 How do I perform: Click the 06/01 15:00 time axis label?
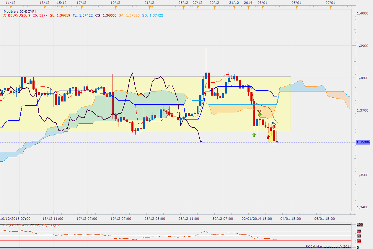tap(325, 219)
